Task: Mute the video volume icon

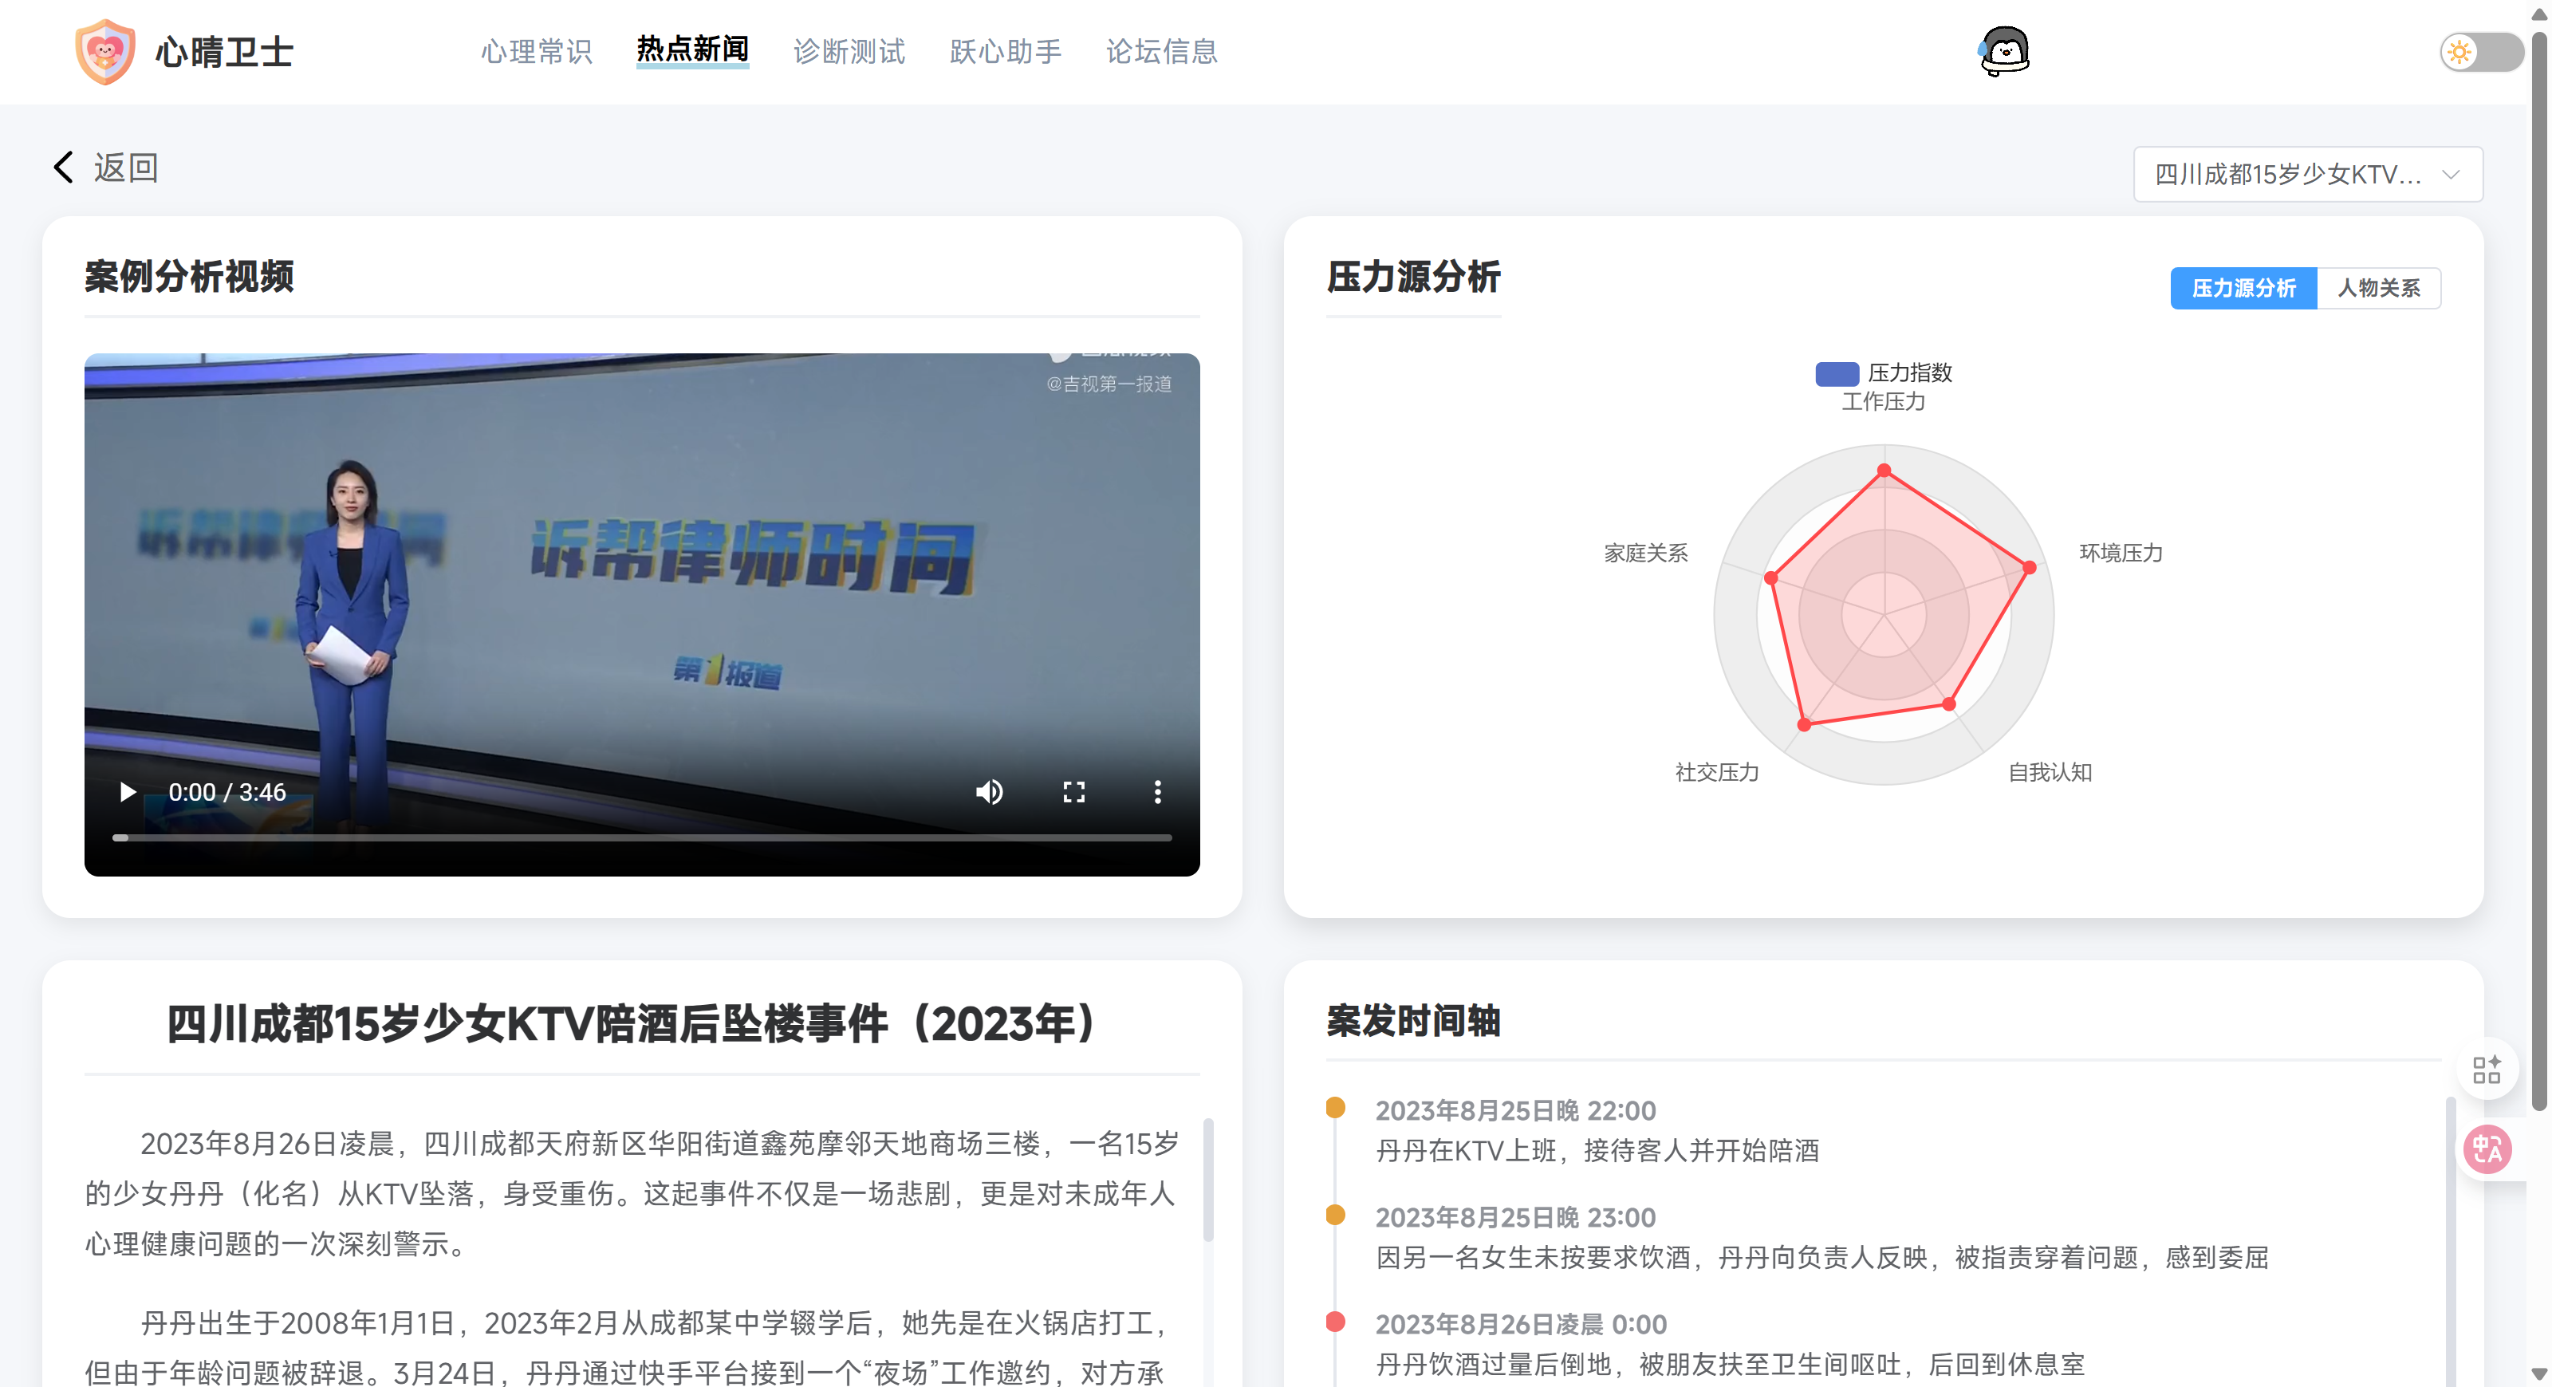Action: tap(989, 791)
